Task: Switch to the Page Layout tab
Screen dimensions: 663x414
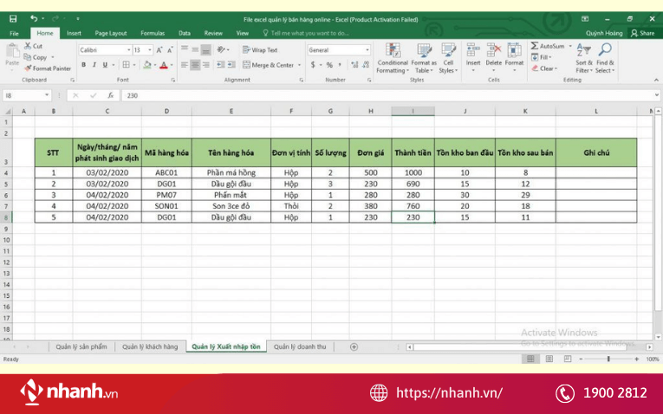Action: click(111, 33)
